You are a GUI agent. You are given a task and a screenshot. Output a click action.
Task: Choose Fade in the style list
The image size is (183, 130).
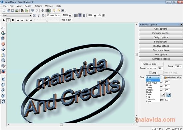point(153,94)
